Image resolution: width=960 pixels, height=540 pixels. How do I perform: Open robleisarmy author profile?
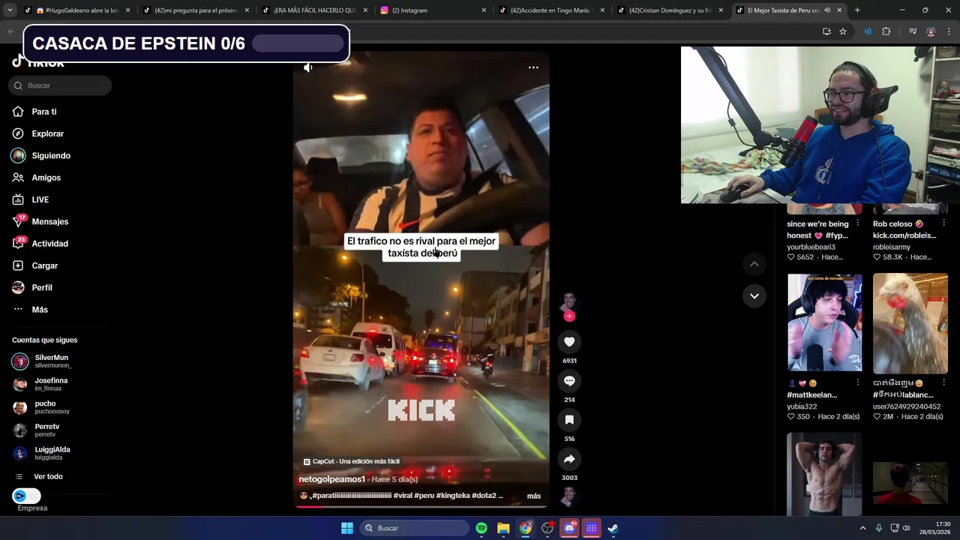tap(892, 247)
